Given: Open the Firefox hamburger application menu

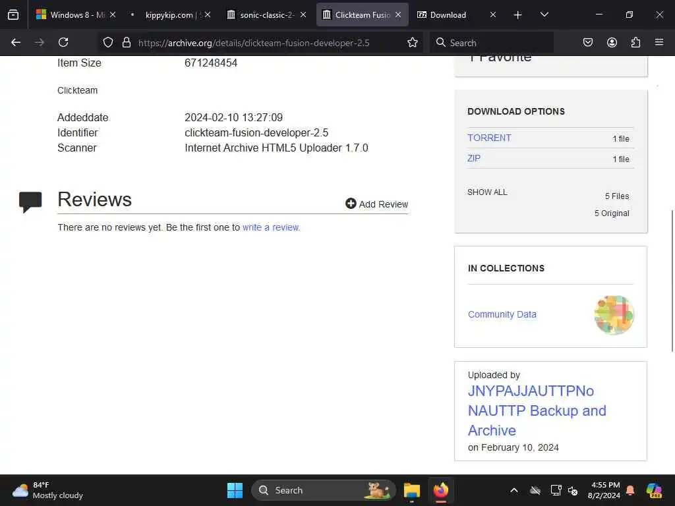Looking at the screenshot, I should click(659, 42).
